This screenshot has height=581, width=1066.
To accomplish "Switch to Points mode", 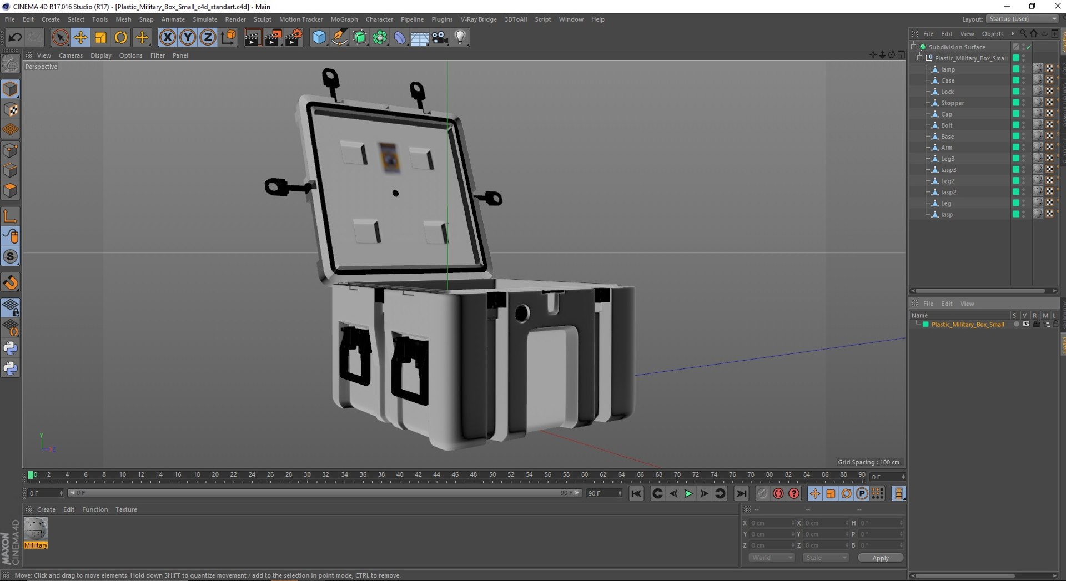I will [x=11, y=150].
